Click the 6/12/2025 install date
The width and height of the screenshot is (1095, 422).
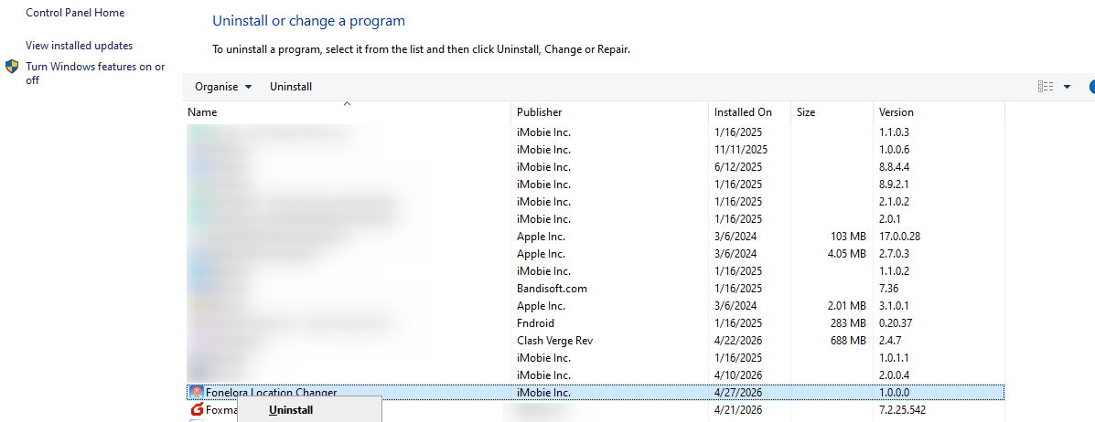click(738, 167)
